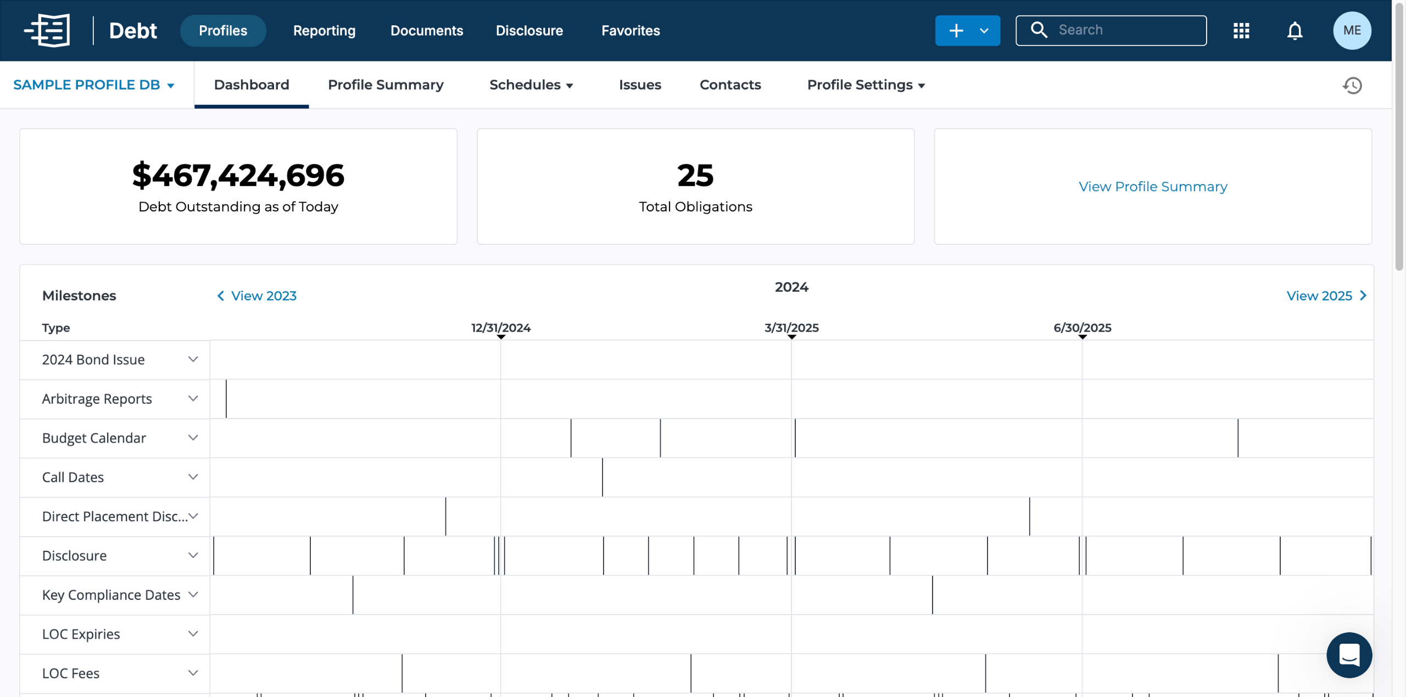Open the notifications bell
The height and width of the screenshot is (697, 1406).
(1295, 30)
